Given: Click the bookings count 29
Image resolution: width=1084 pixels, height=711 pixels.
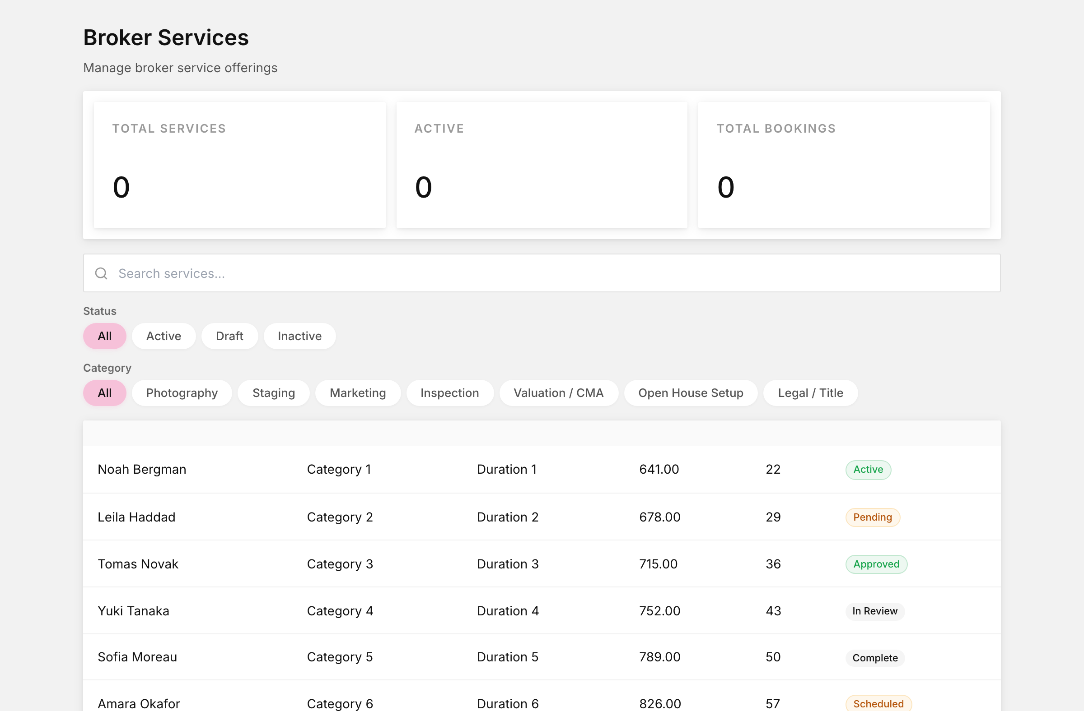Looking at the screenshot, I should [773, 517].
